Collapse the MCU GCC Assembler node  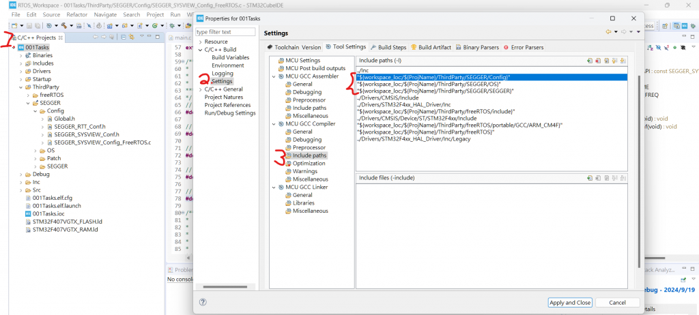(x=274, y=76)
